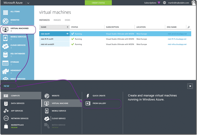Click the language globe icon in header
The height and width of the screenshot is (135, 197).
tap(164, 3)
